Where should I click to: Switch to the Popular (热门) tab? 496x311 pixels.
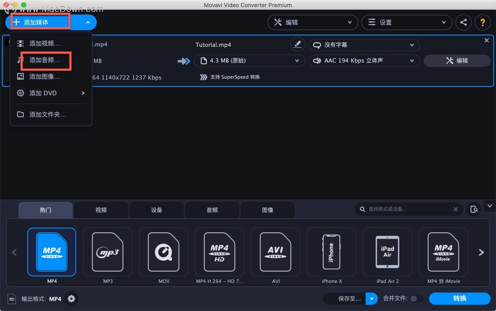[45, 210]
